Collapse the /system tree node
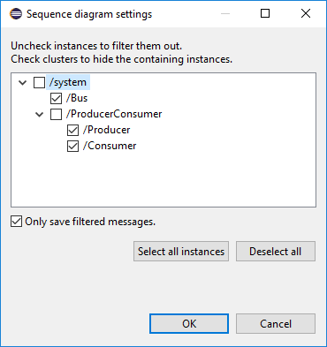 coord(23,83)
